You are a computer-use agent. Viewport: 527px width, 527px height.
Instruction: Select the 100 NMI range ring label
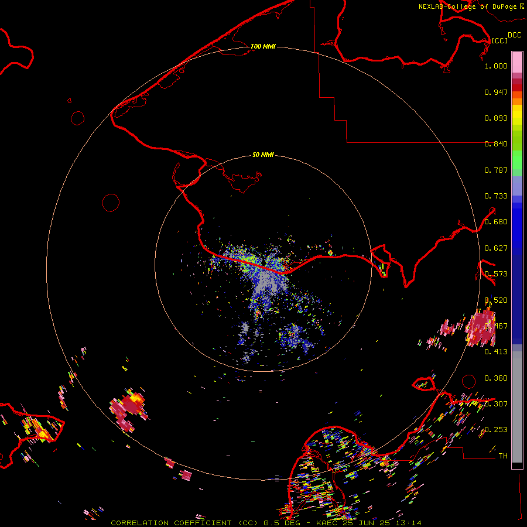click(x=263, y=46)
